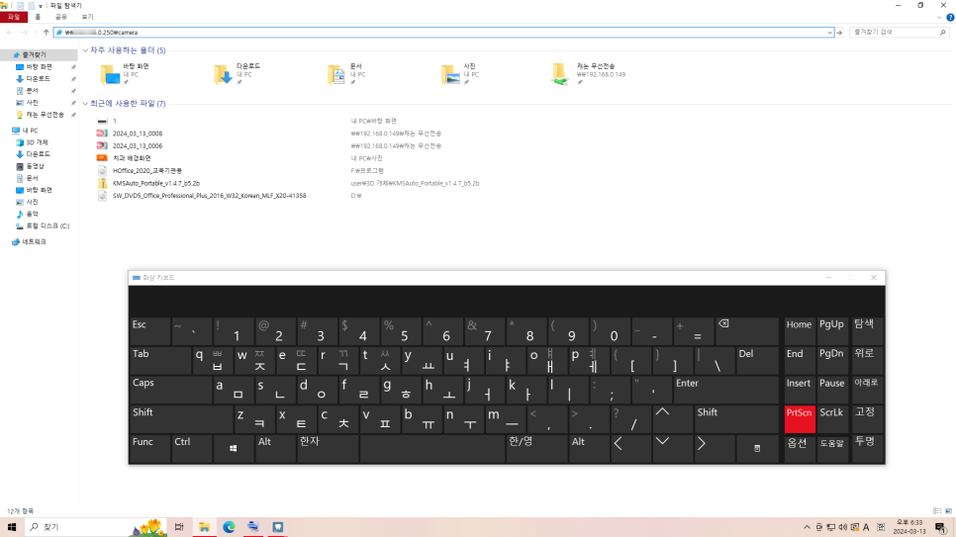Open 음악 in the navigation pane
The image size is (956, 537).
click(x=32, y=214)
